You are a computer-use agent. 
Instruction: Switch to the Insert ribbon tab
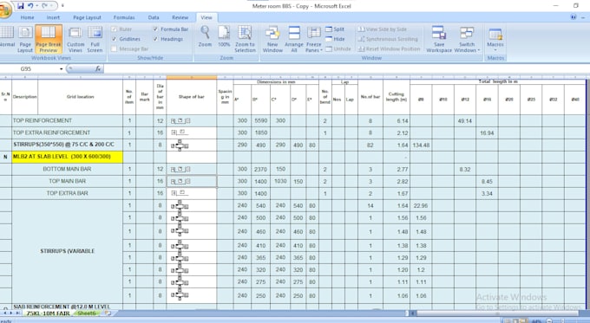[53, 17]
